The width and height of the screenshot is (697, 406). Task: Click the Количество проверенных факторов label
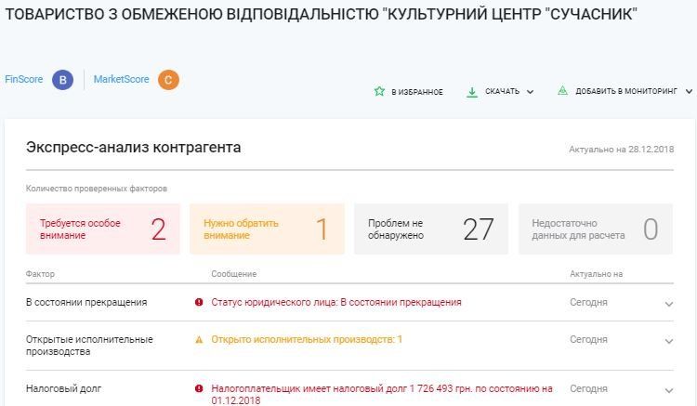point(97,189)
